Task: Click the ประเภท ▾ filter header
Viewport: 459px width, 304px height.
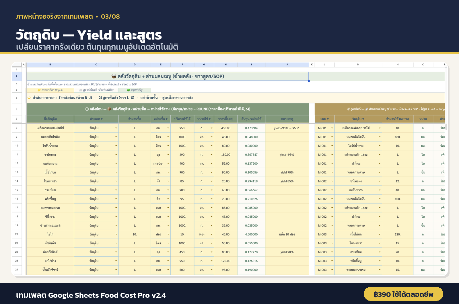Action: click(96, 119)
